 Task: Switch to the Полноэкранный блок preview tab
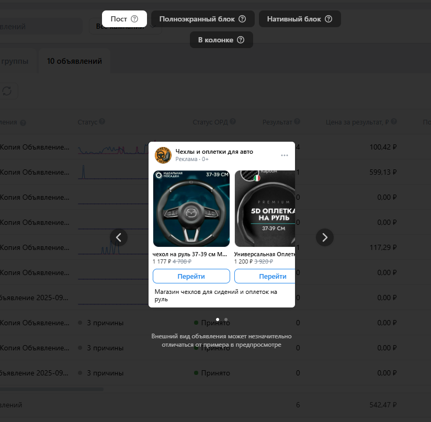pyautogui.click(x=203, y=19)
